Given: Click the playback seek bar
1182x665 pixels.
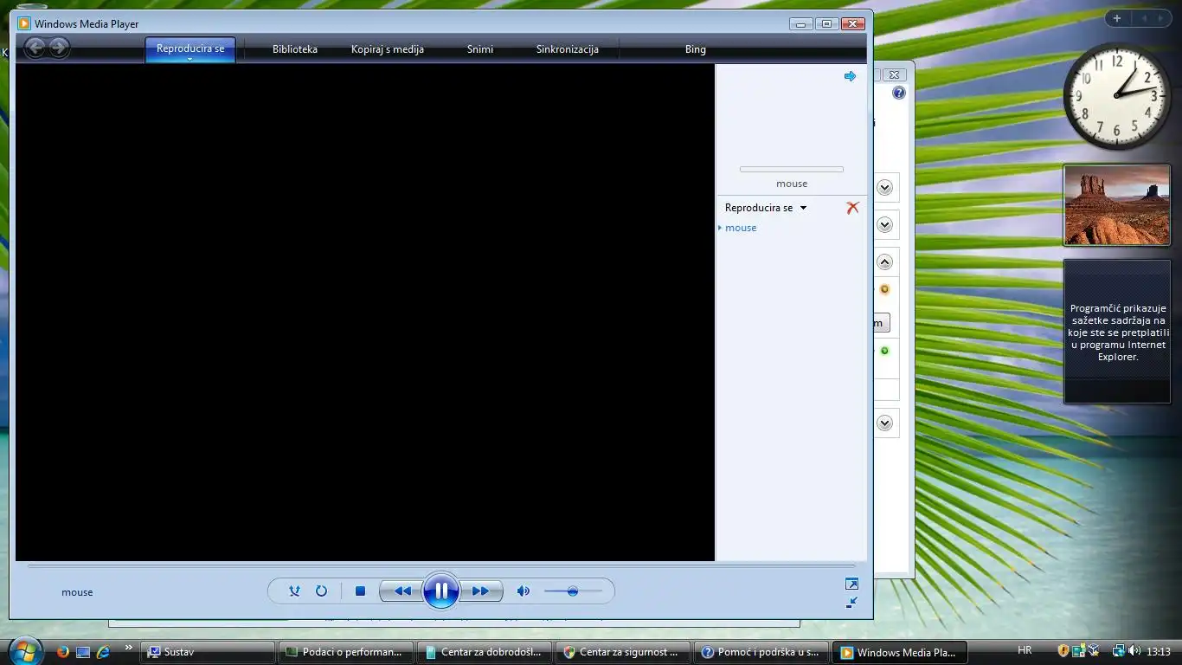Looking at the screenshot, I should point(441,566).
